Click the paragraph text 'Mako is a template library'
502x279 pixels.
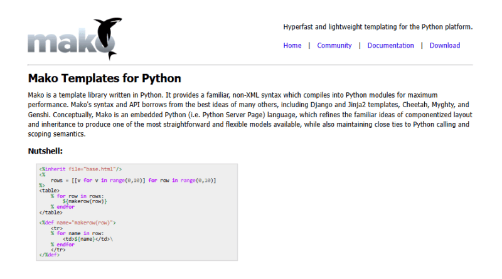250,115
